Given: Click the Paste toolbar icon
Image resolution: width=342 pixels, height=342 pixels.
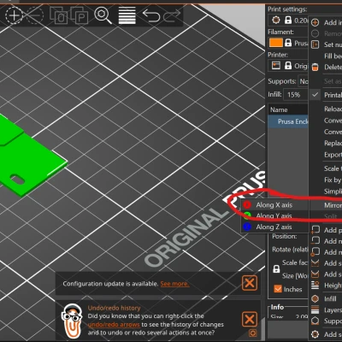Looking at the screenshot, I should [x=80, y=16].
